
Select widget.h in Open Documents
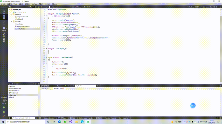[x=11, y=97]
